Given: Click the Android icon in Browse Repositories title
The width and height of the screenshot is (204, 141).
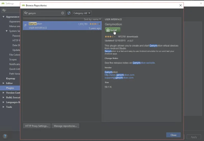Looking at the screenshot, I should tap(23, 5).
